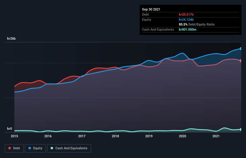The height and width of the screenshot is (158, 246).
Task: Click the 2016 x-axis label
Action: click(48, 136)
